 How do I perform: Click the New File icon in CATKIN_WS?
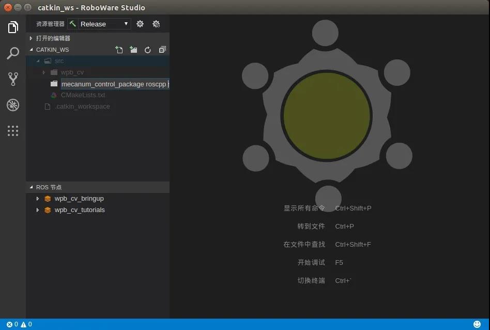click(119, 50)
